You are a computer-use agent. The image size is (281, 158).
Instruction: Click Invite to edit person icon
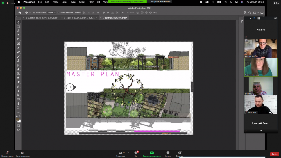(245, 13)
